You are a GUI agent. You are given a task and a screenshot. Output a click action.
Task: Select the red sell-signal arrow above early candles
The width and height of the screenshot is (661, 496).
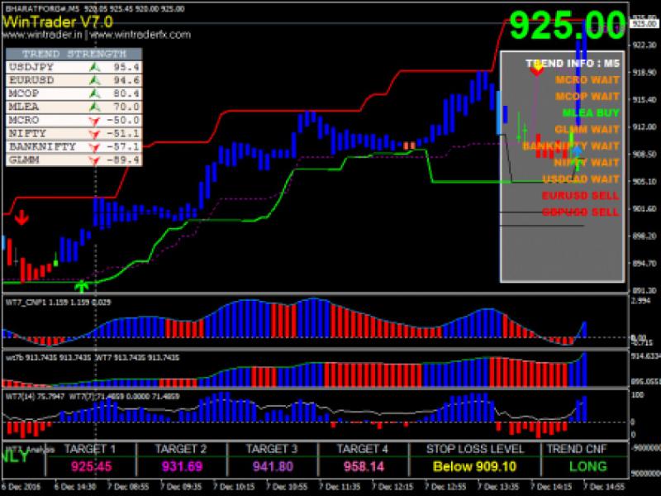(x=21, y=217)
